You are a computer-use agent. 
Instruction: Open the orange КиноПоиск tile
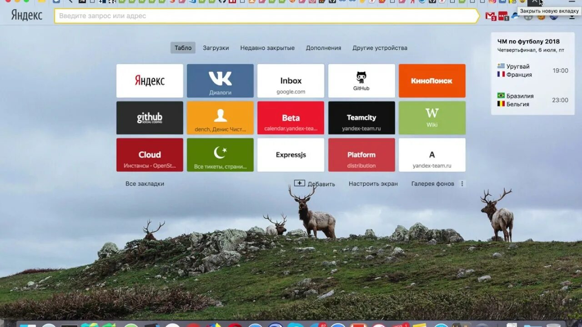coord(432,81)
